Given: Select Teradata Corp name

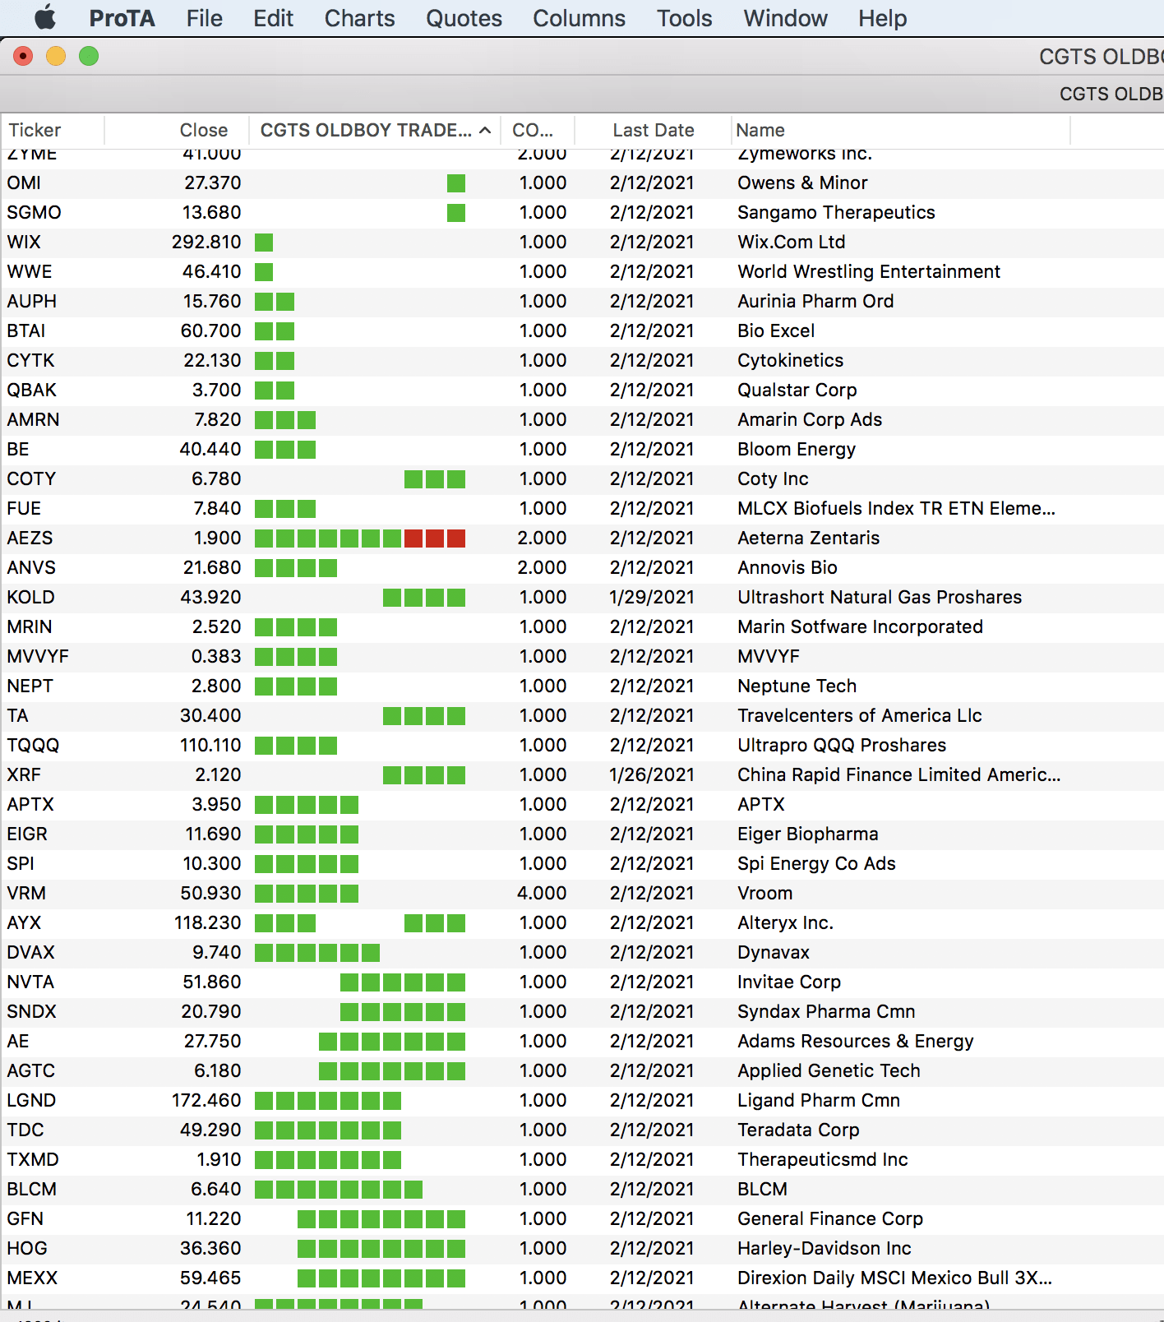Looking at the screenshot, I should tap(798, 1130).
